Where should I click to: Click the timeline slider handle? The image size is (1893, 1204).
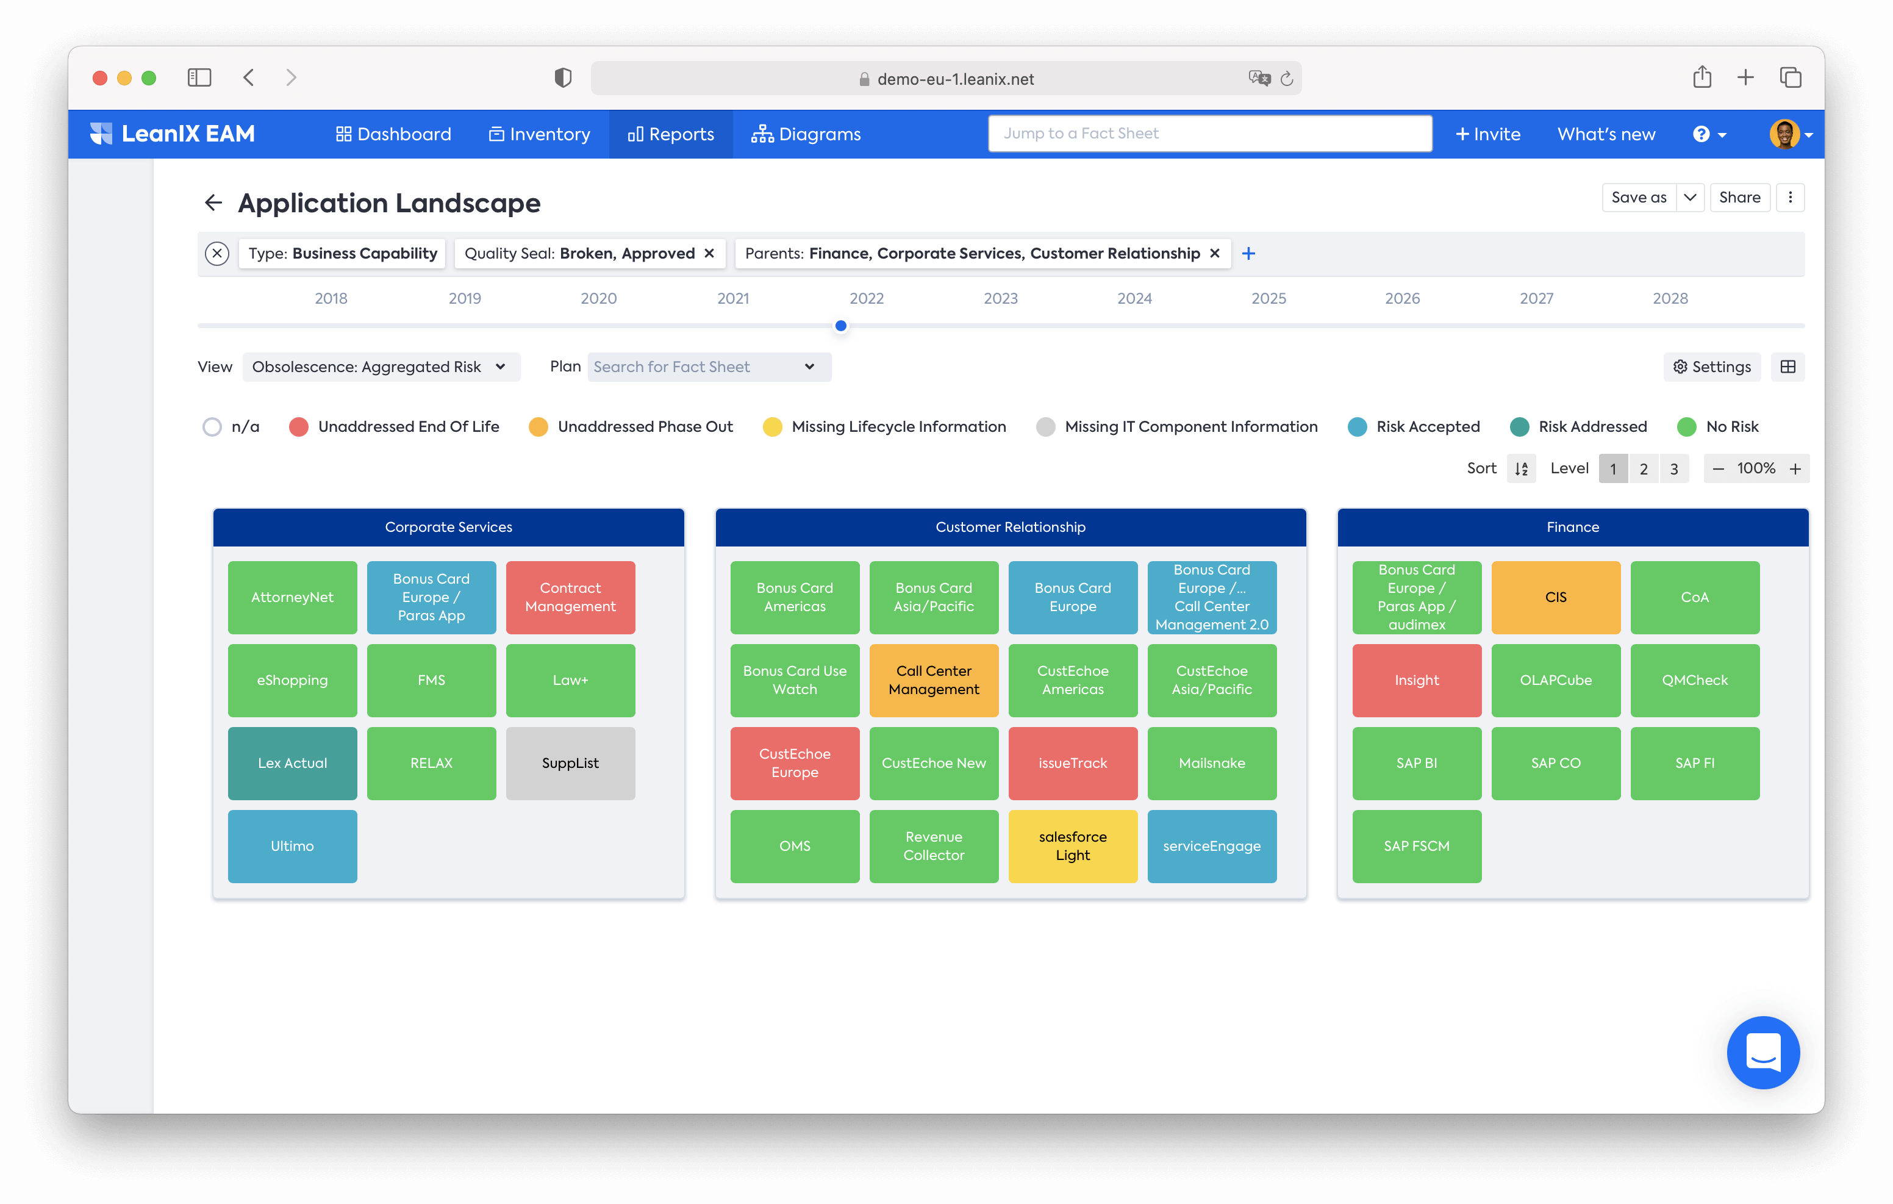(840, 326)
